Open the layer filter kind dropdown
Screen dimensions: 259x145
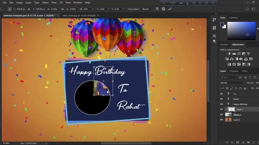pos(228,77)
